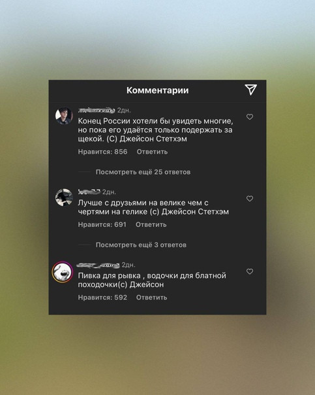Like the comment about друзьями на велике

point(249,199)
